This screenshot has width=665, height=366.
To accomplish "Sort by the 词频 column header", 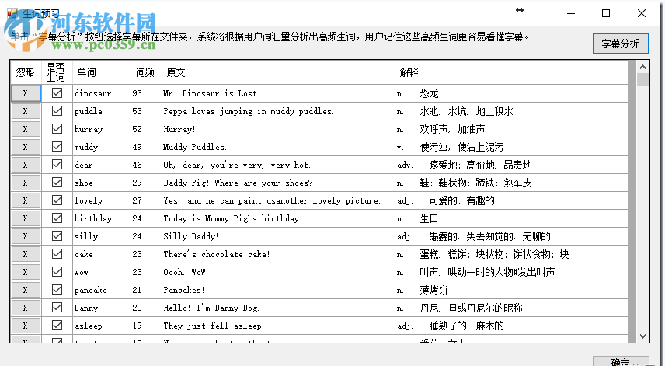I will click(x=146, y=72).
